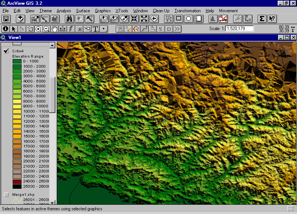The image size is (297, 214).
Task: Open the XTools menu
Action: tap(122, 11)
